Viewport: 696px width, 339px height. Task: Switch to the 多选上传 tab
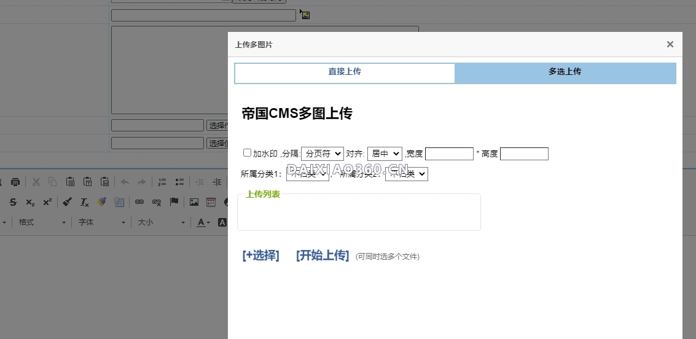pyautogui.click(x=565, y=72)
